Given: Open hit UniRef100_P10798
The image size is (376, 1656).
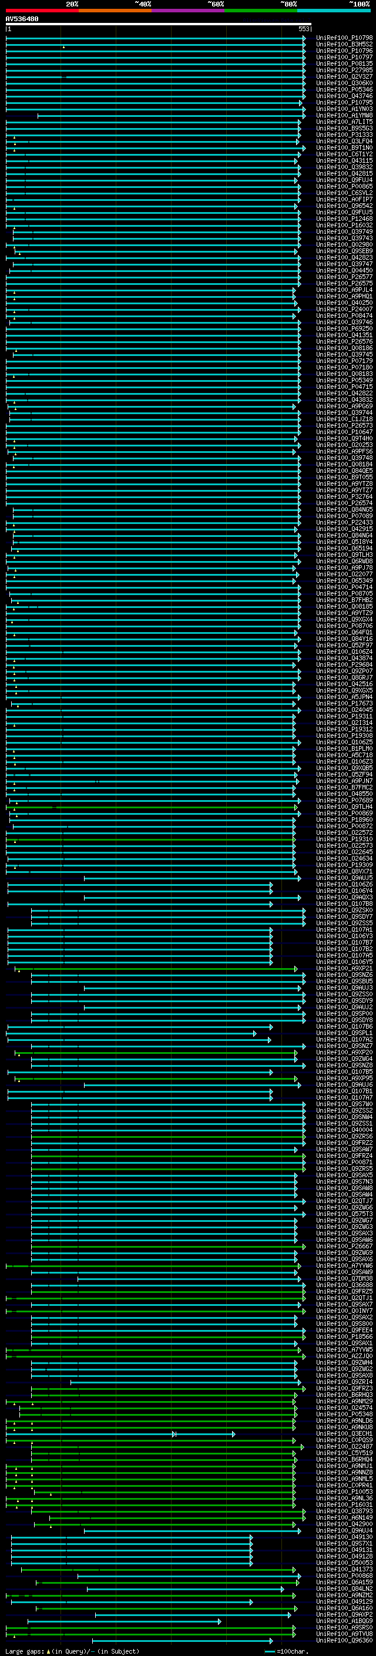Looking at the screenshot, I should coord(344,38).
